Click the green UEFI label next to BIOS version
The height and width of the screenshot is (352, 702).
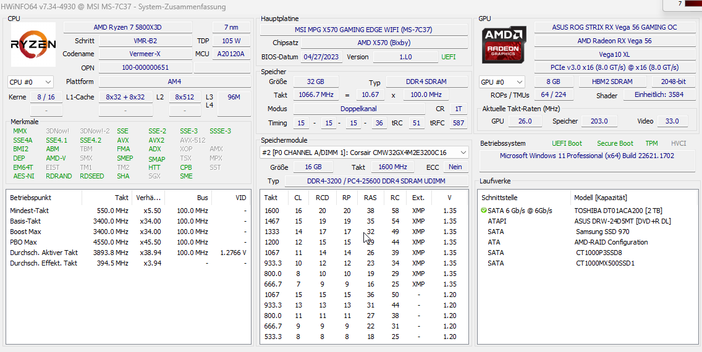point(448,57)
